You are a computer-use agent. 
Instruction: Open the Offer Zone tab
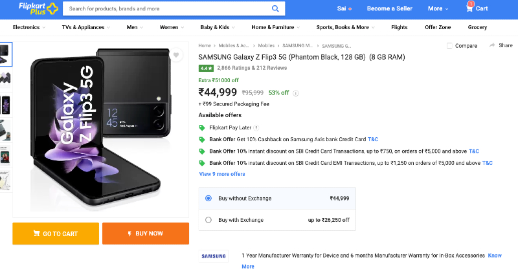click(438, 28)
